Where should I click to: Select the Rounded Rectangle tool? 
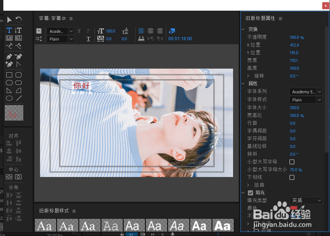click(x=18, y=75)
